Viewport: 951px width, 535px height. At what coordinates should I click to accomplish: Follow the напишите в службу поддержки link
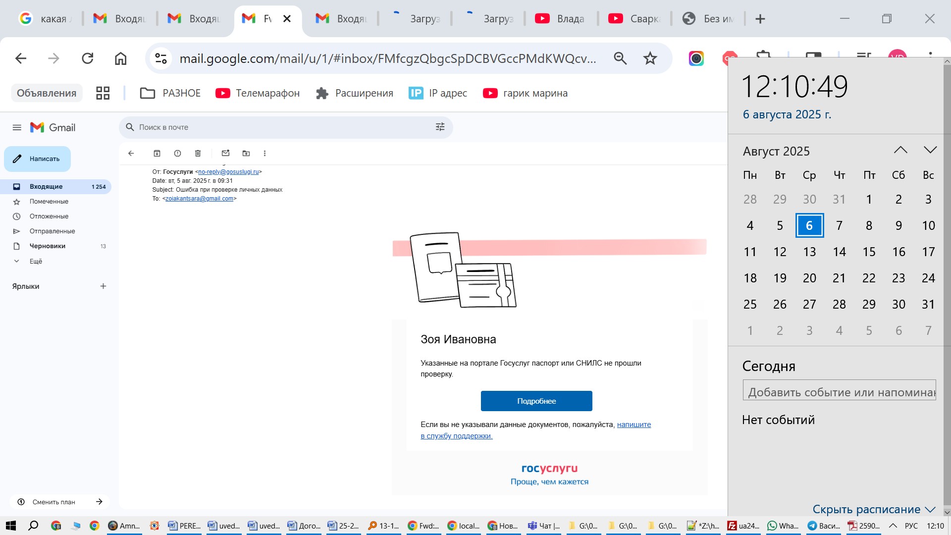[535, 430]
